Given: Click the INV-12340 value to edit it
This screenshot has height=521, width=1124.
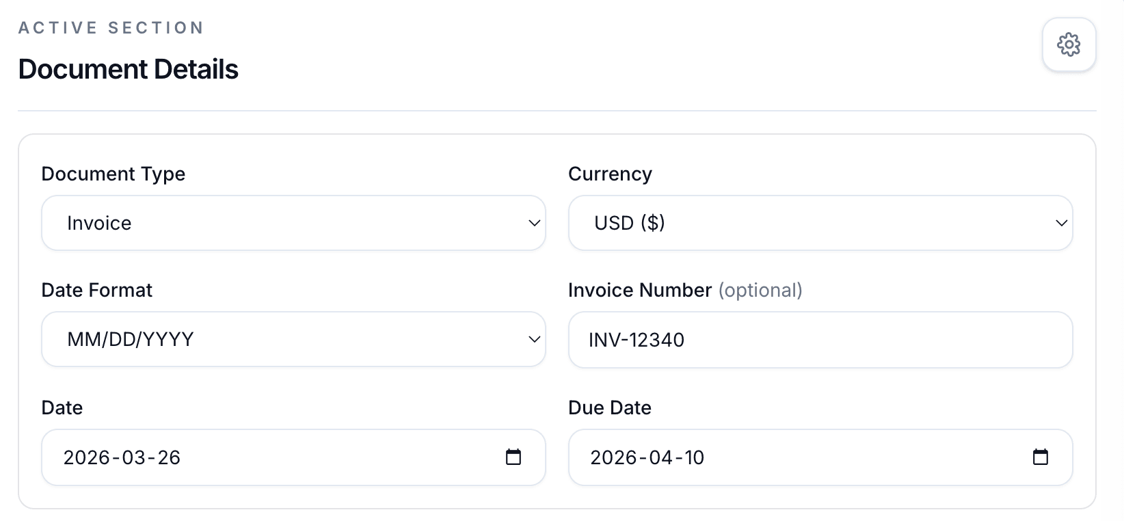Looking at the screenshot, I should 637,340.
